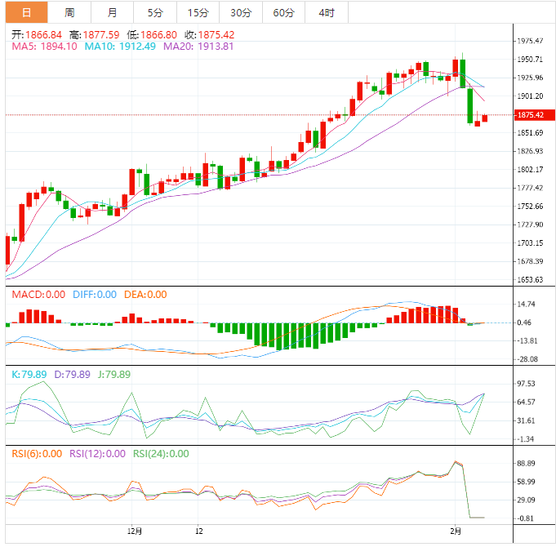Click the MA5 moving average label
Image resolution: width=556 pixels, height=547 pixels.
(44, 47)
